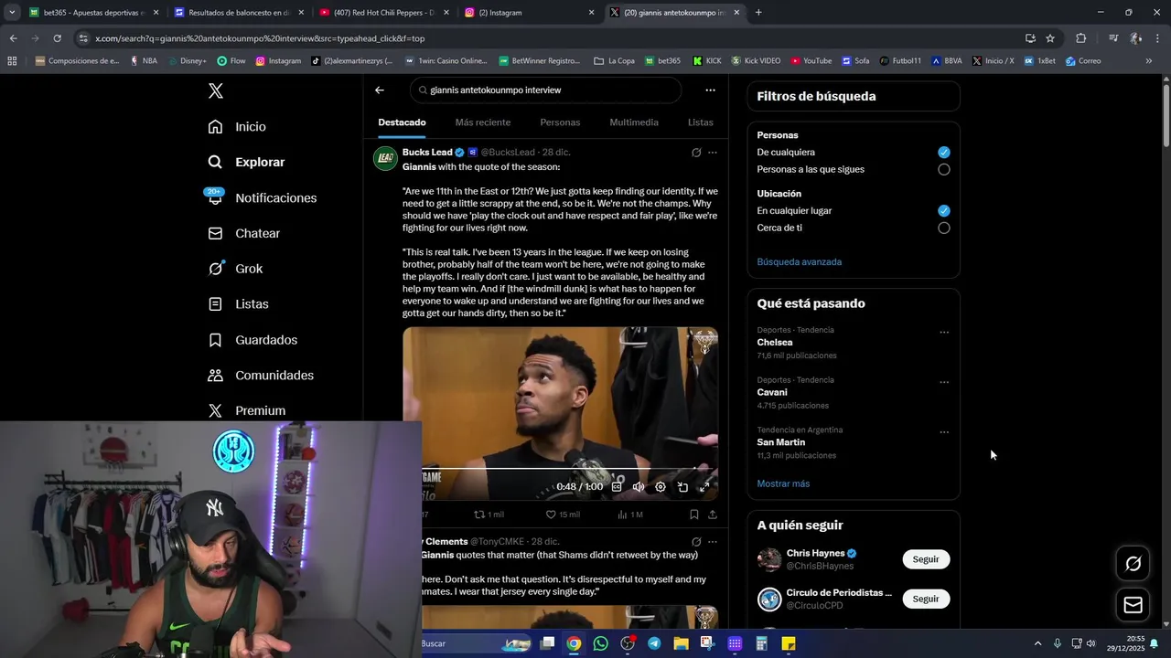Image resolution: width=1171 pixels, height=658 pixels.
Task: Open the search options three-dot menu
Action: (x=710, y=90)
